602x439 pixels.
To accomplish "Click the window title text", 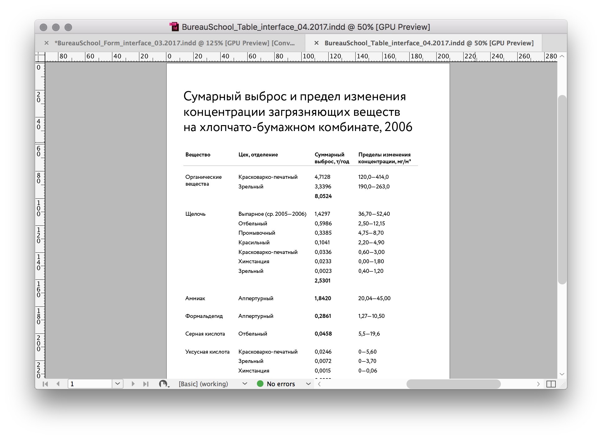I will coord(306,27).
